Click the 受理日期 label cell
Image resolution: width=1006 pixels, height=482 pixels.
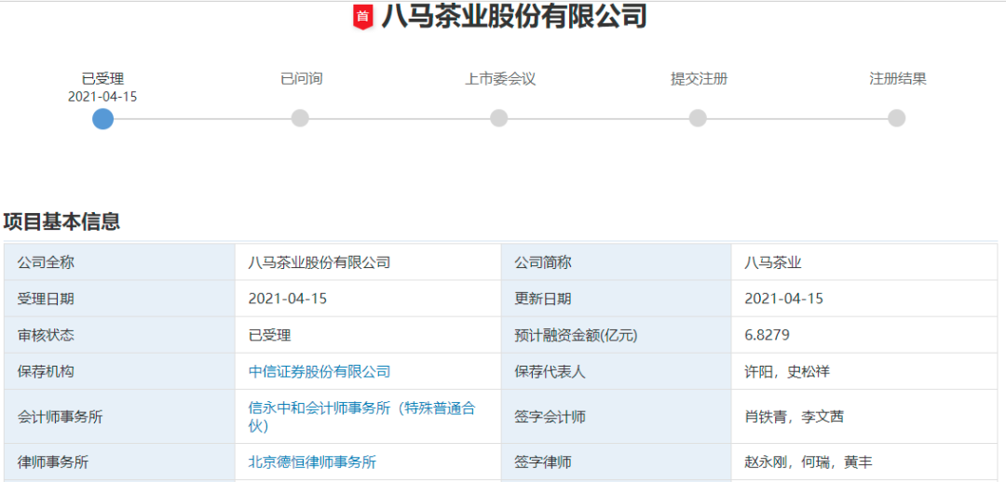[x=120, y=299]
